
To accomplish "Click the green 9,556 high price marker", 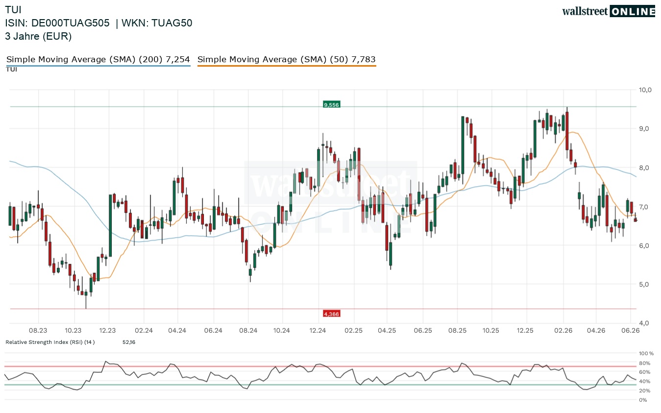I will coord(331,104).
